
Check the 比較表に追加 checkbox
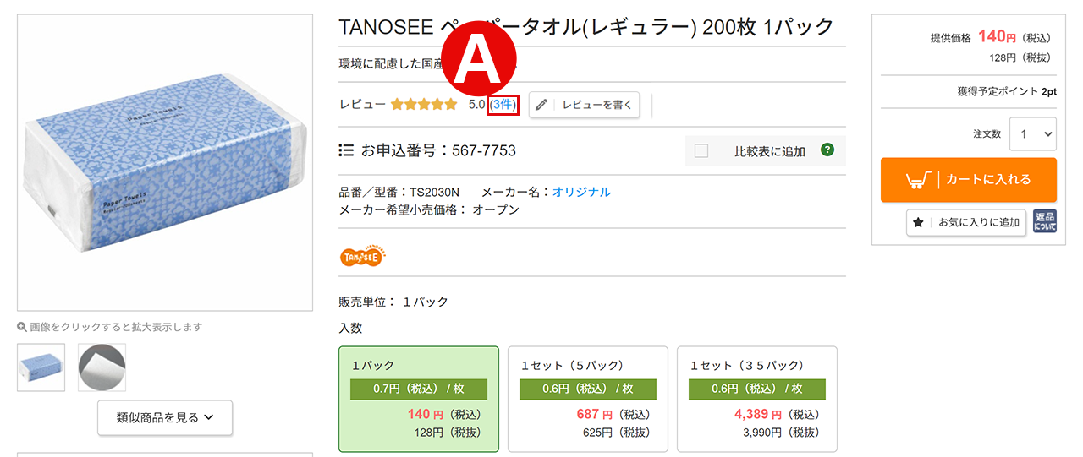(701, 151)
